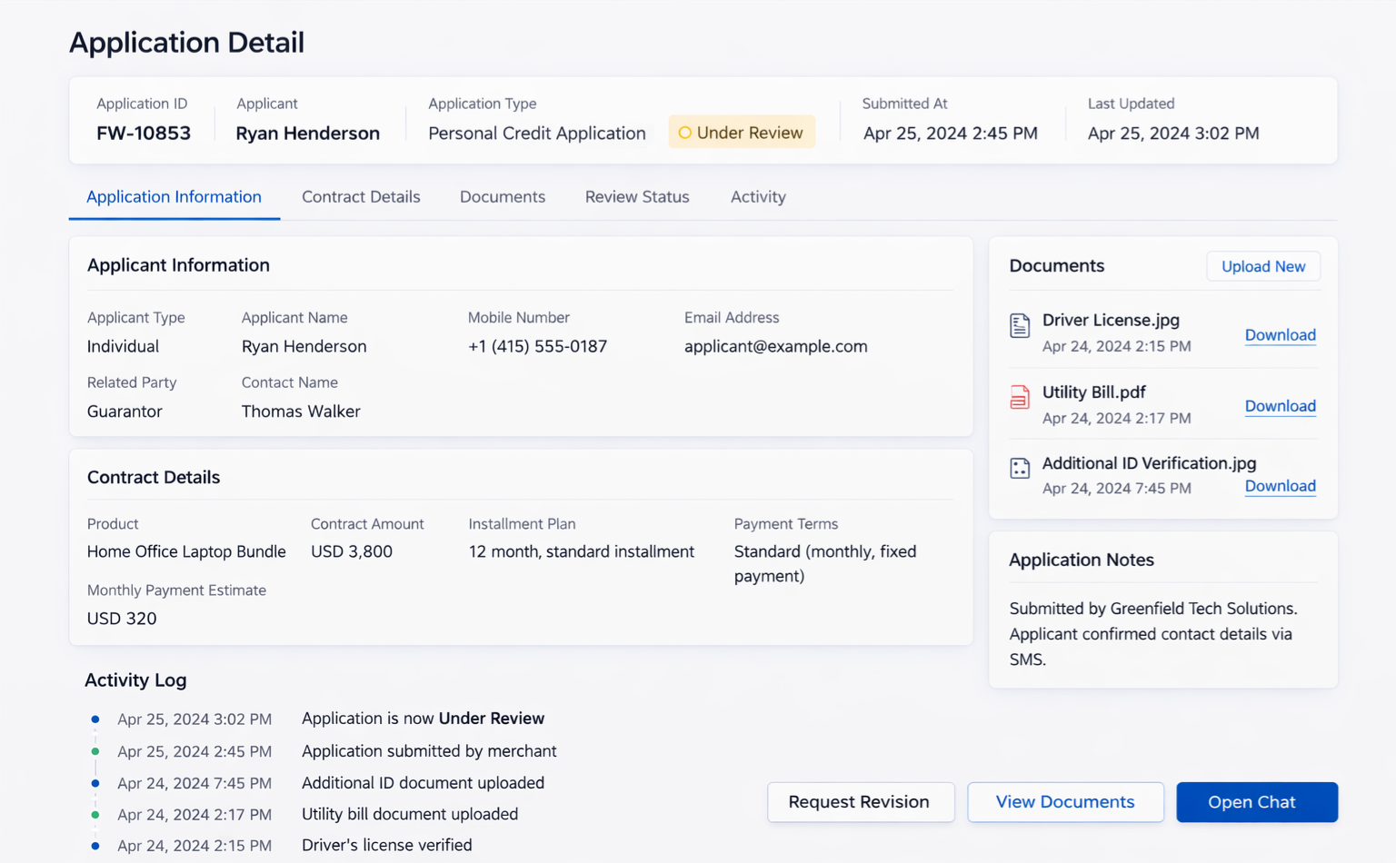
Task: Click the Under Review status badge
Action: tap(742, 132)
